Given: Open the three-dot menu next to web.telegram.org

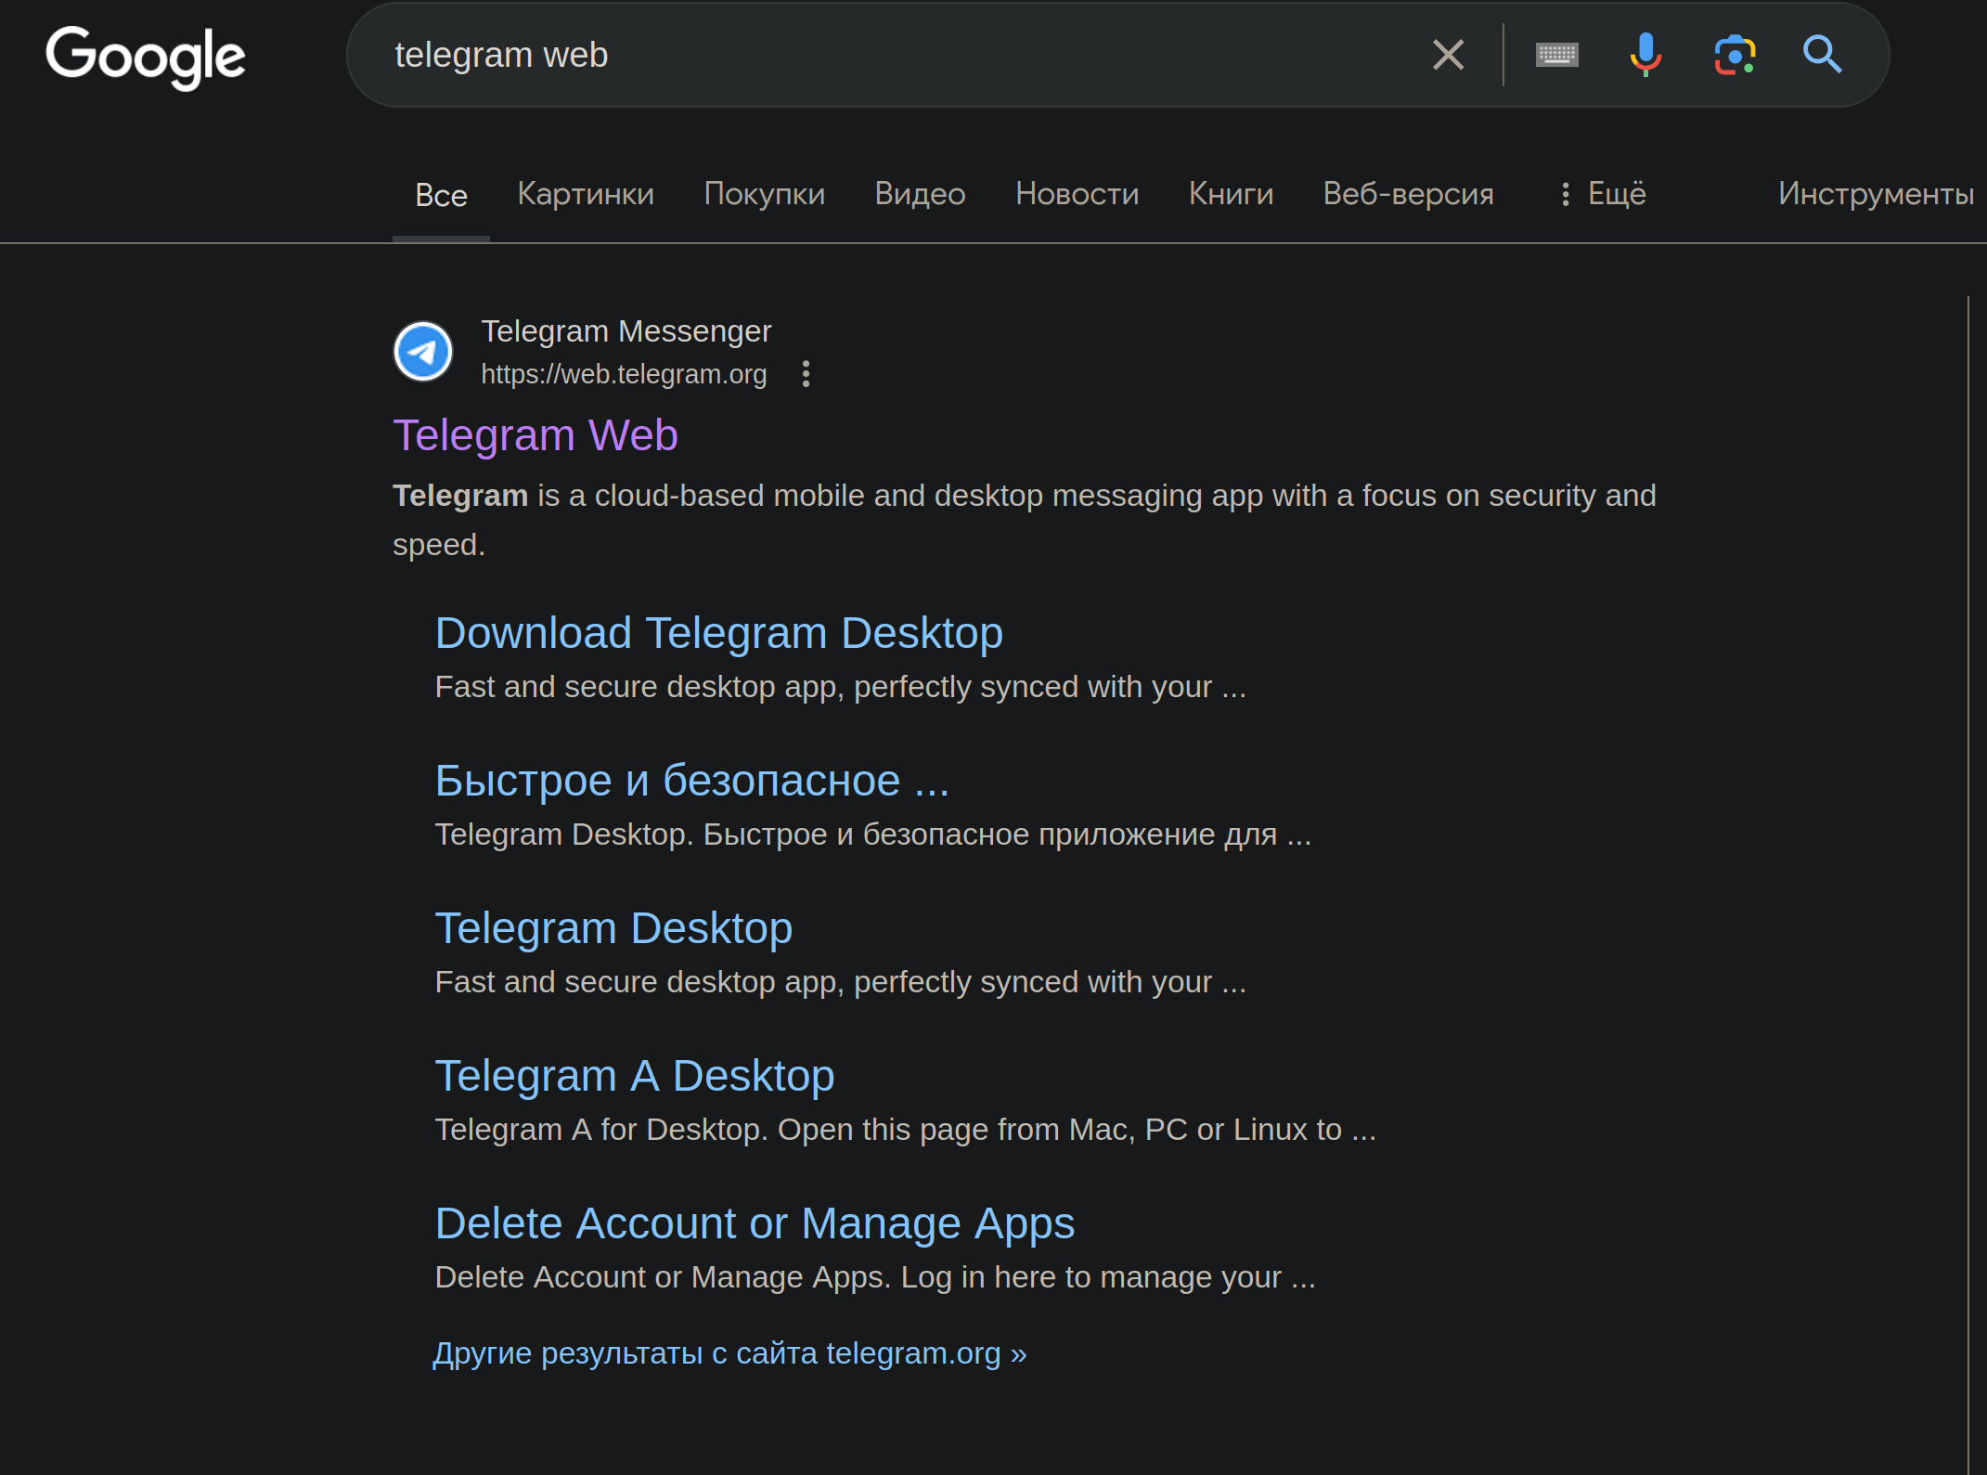Looking at the screenshot, I should point(806,374).
